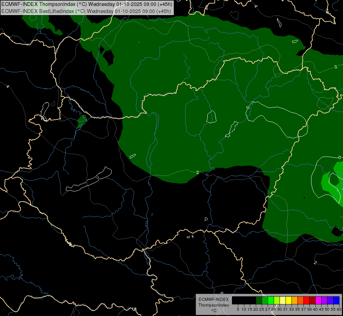Select the pale yellow 30–31 legend swatch

pyautogui.click(x=283, y=300)
